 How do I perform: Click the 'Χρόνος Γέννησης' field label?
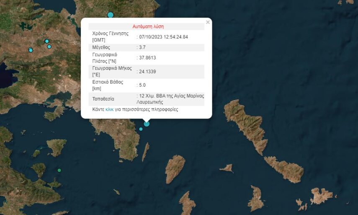pyautogui.click(x=110, y=34)
